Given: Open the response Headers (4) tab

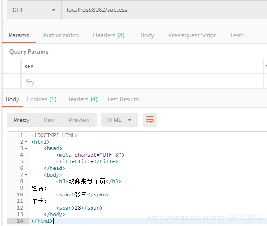Looking at the screenshot, I should [82, 99].
